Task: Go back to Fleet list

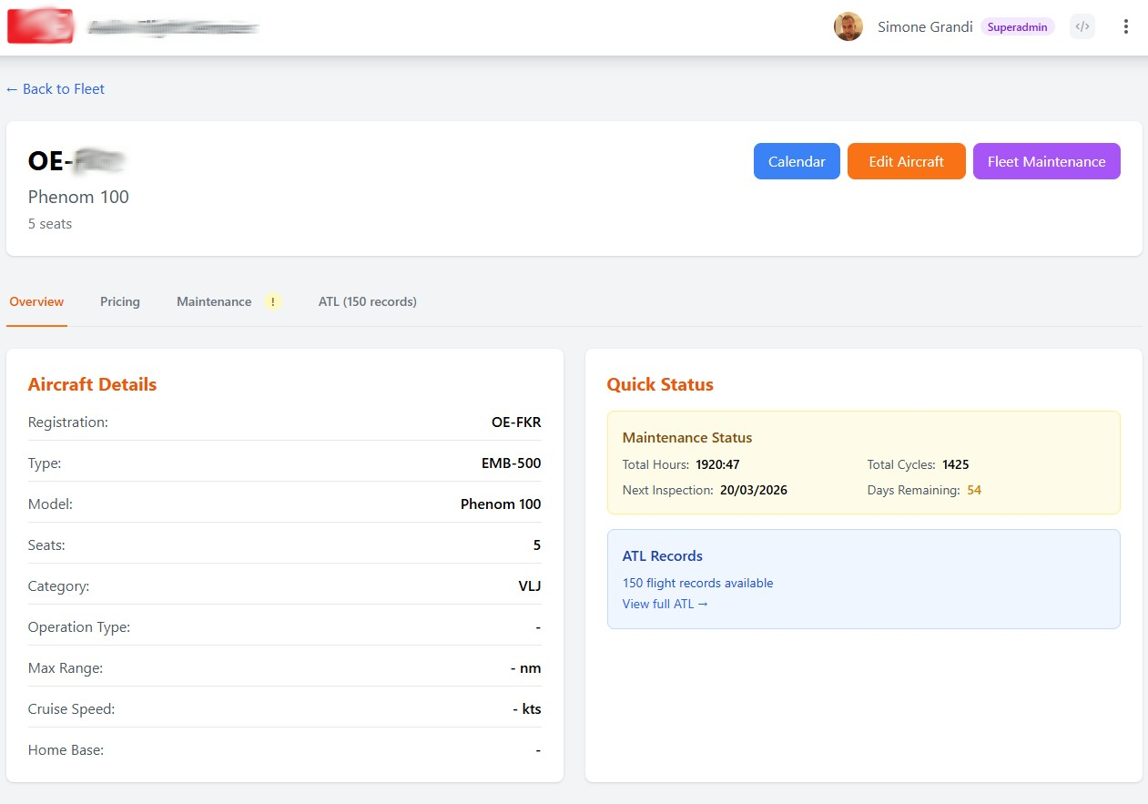Action: click(x=56, y=89)
